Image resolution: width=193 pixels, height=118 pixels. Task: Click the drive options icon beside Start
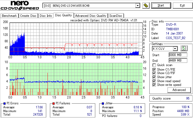pos(146,6)
